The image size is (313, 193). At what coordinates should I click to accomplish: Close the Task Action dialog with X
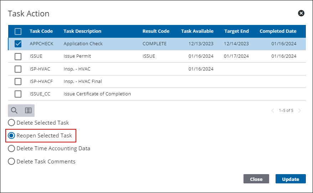(x=301, y=14)
